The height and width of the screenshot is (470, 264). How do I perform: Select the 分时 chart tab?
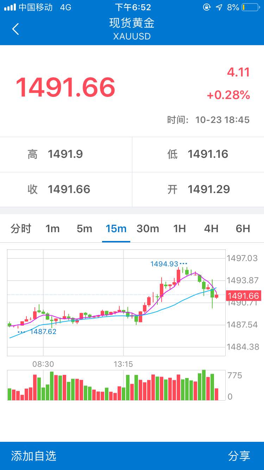pos(21,229)
